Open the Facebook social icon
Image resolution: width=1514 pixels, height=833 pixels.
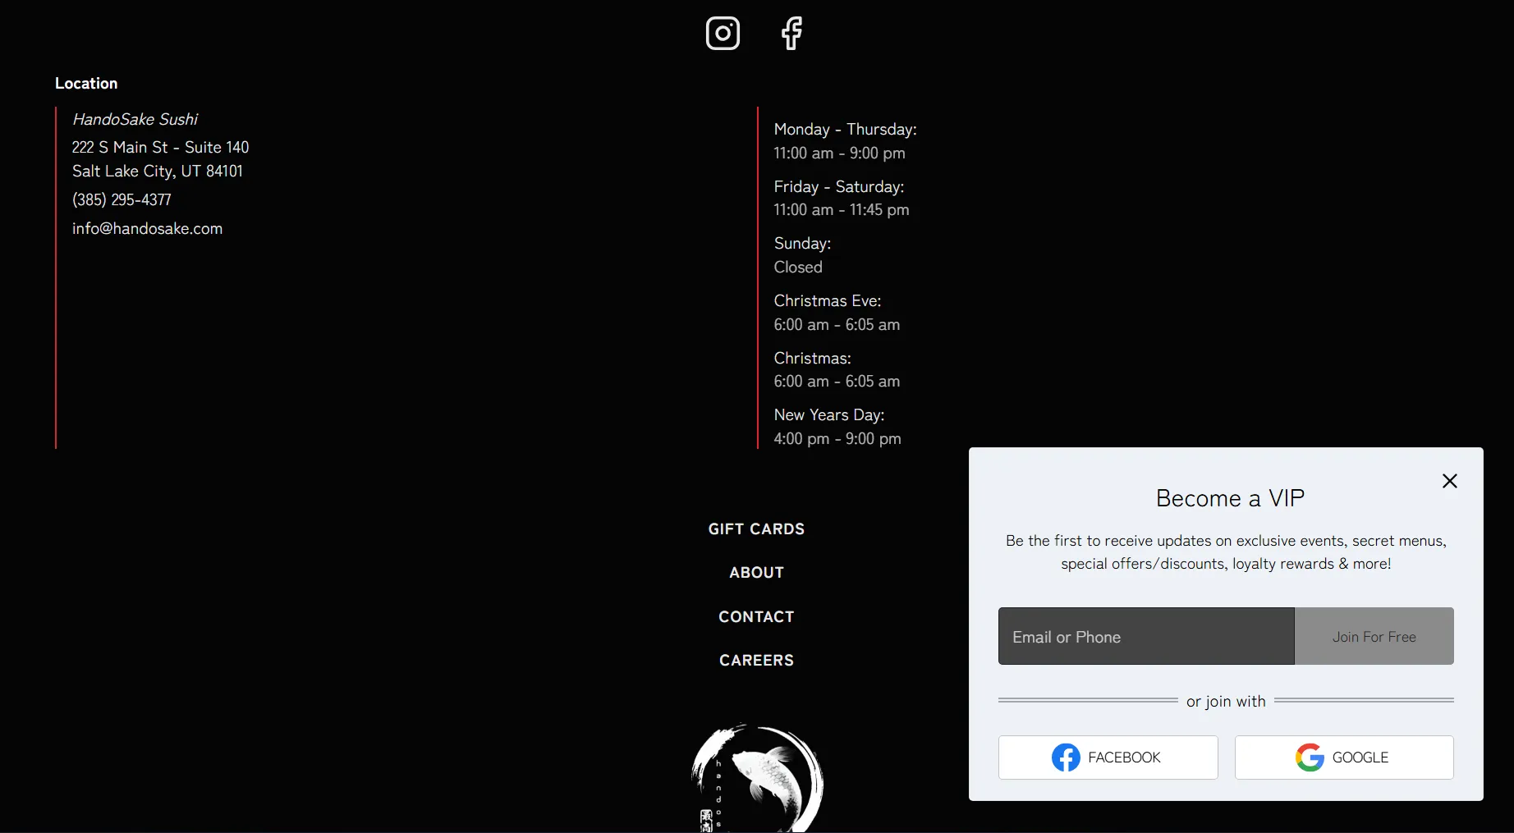pyautogui.click(x=790, y=33)
